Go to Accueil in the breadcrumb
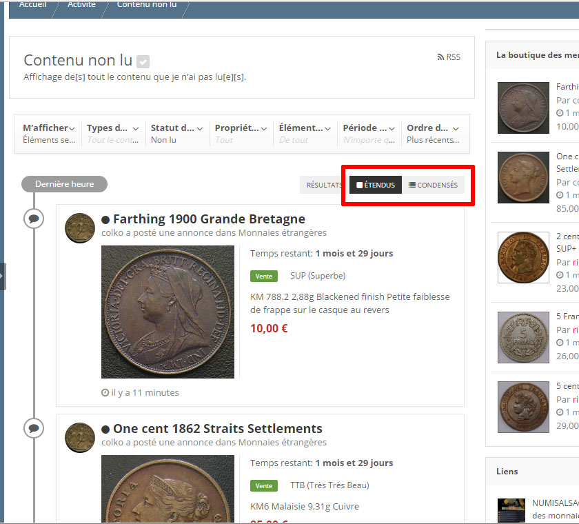The image size is (579, 524). coord(32,4)
